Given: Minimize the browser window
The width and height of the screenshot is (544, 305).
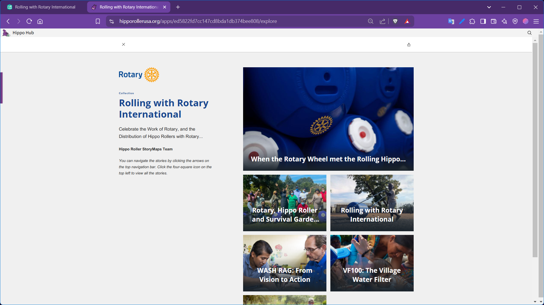Looking at the screenshot, I should pos(503,7).
